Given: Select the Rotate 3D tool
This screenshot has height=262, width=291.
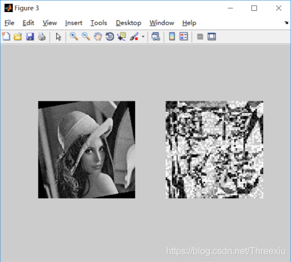Looking at the screenshot, I should pos(110,36).
